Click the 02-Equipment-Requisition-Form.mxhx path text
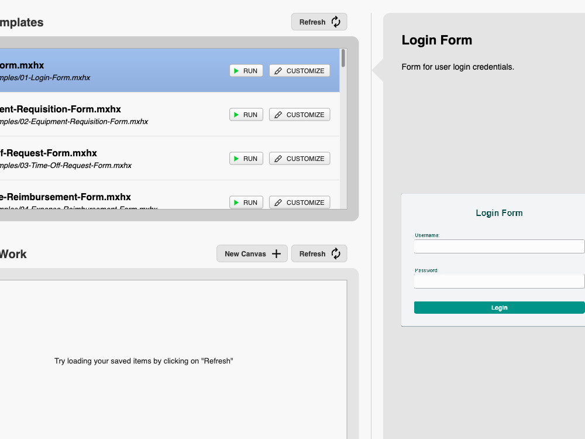The image size is (585, 439). point(74,122)
